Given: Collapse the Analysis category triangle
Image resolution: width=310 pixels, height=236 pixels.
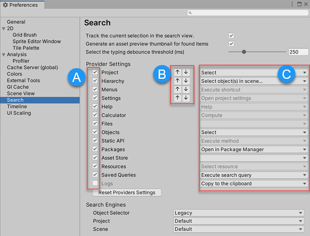Looking at the screenshot, I should [x=4, y=55].
